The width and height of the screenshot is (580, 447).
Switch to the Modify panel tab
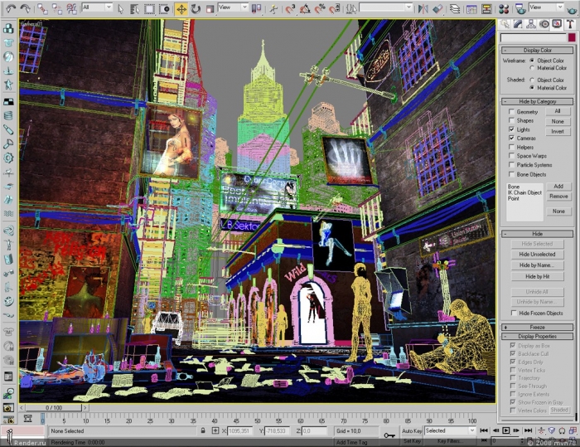[518, 24]
